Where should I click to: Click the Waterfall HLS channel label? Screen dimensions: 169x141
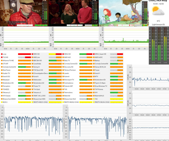(x=101, y=96)
